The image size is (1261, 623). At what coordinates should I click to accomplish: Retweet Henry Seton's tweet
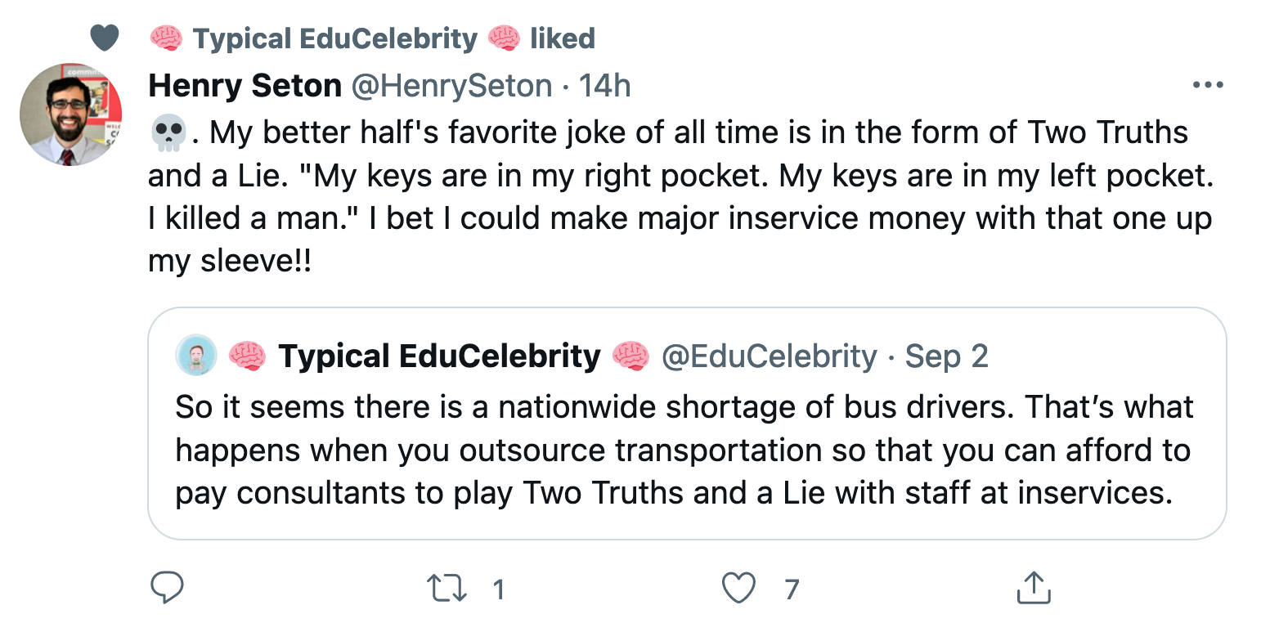pyautogui.click(x=447, y=588)
